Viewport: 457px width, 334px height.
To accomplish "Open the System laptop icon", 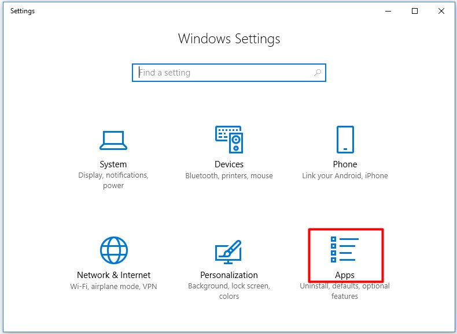I will (x=113, y=140).
